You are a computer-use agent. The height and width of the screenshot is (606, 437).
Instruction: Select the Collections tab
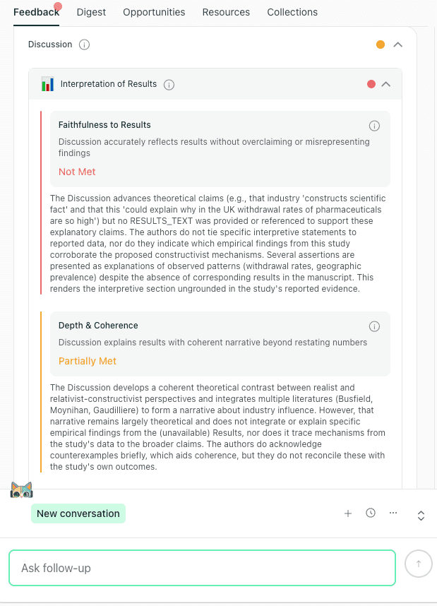click(x=292, y=12)
